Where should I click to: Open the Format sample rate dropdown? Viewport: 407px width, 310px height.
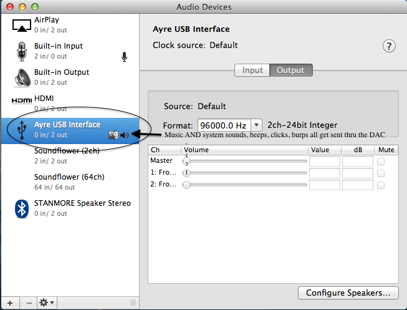pos(256,125)
